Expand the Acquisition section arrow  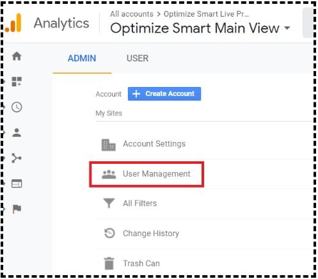click(3, 158)
